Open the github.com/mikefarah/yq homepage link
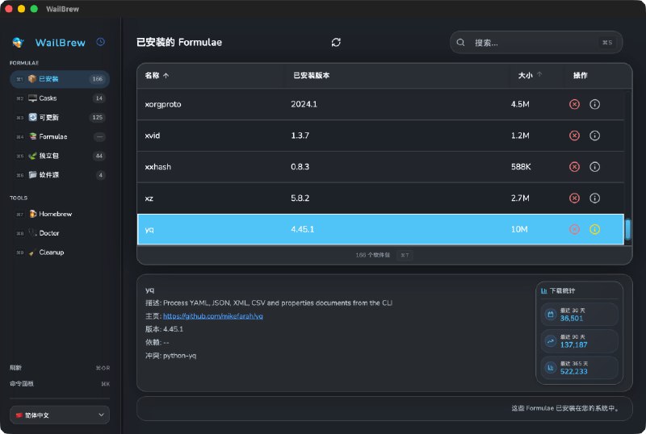The height and width of the screenshot is (434, 646). tap(213, 316)
